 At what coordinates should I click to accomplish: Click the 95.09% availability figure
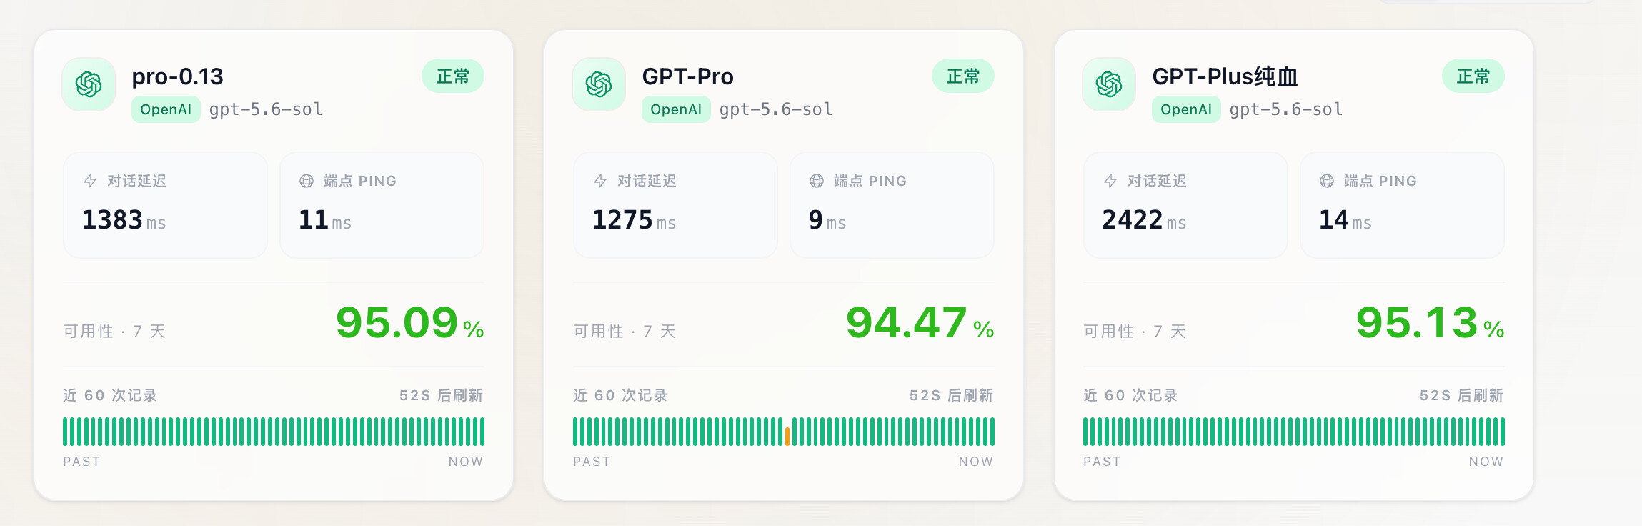point(410,322)
